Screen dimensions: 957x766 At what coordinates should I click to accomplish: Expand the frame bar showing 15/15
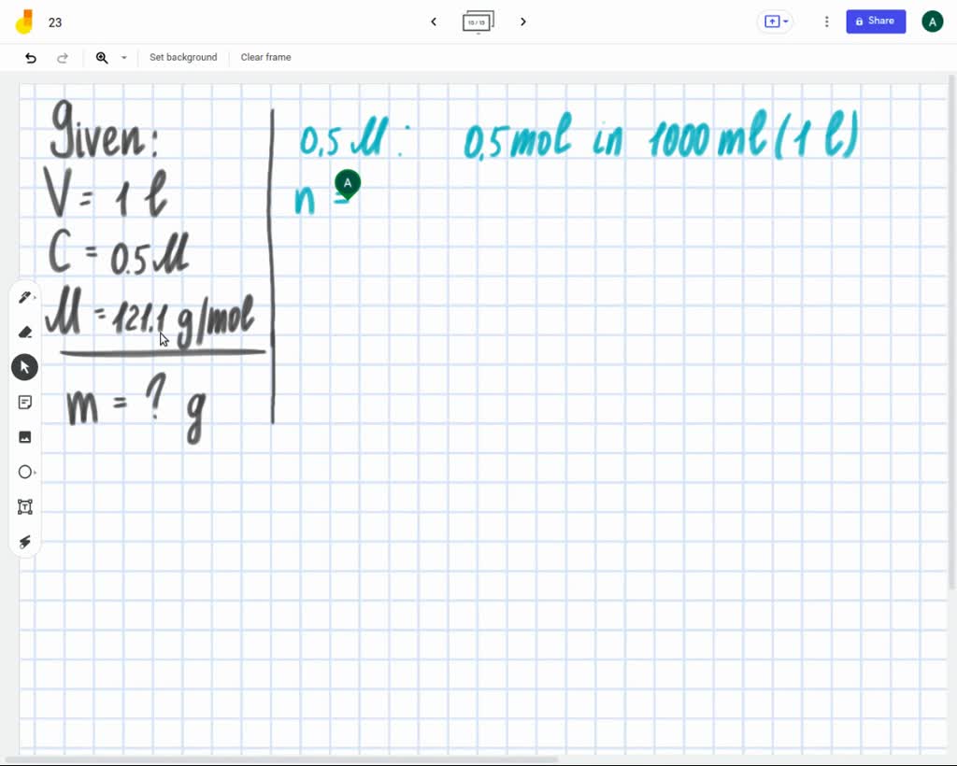478,22
